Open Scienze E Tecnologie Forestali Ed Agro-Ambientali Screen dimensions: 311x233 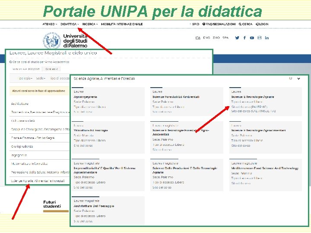coord(181,132)
